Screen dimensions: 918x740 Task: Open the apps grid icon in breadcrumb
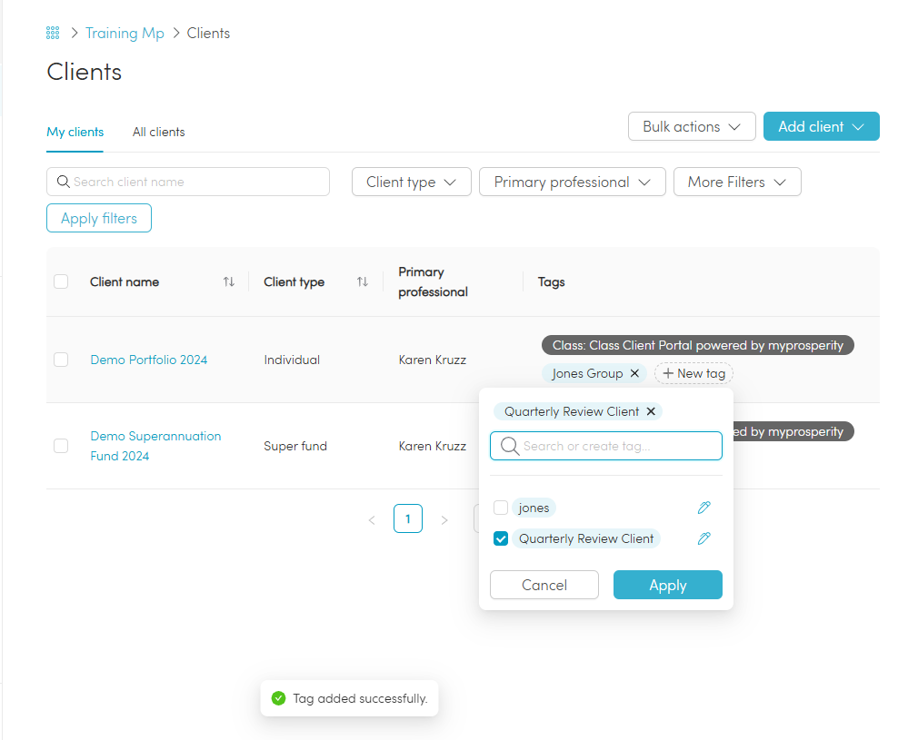pos(53,33)
